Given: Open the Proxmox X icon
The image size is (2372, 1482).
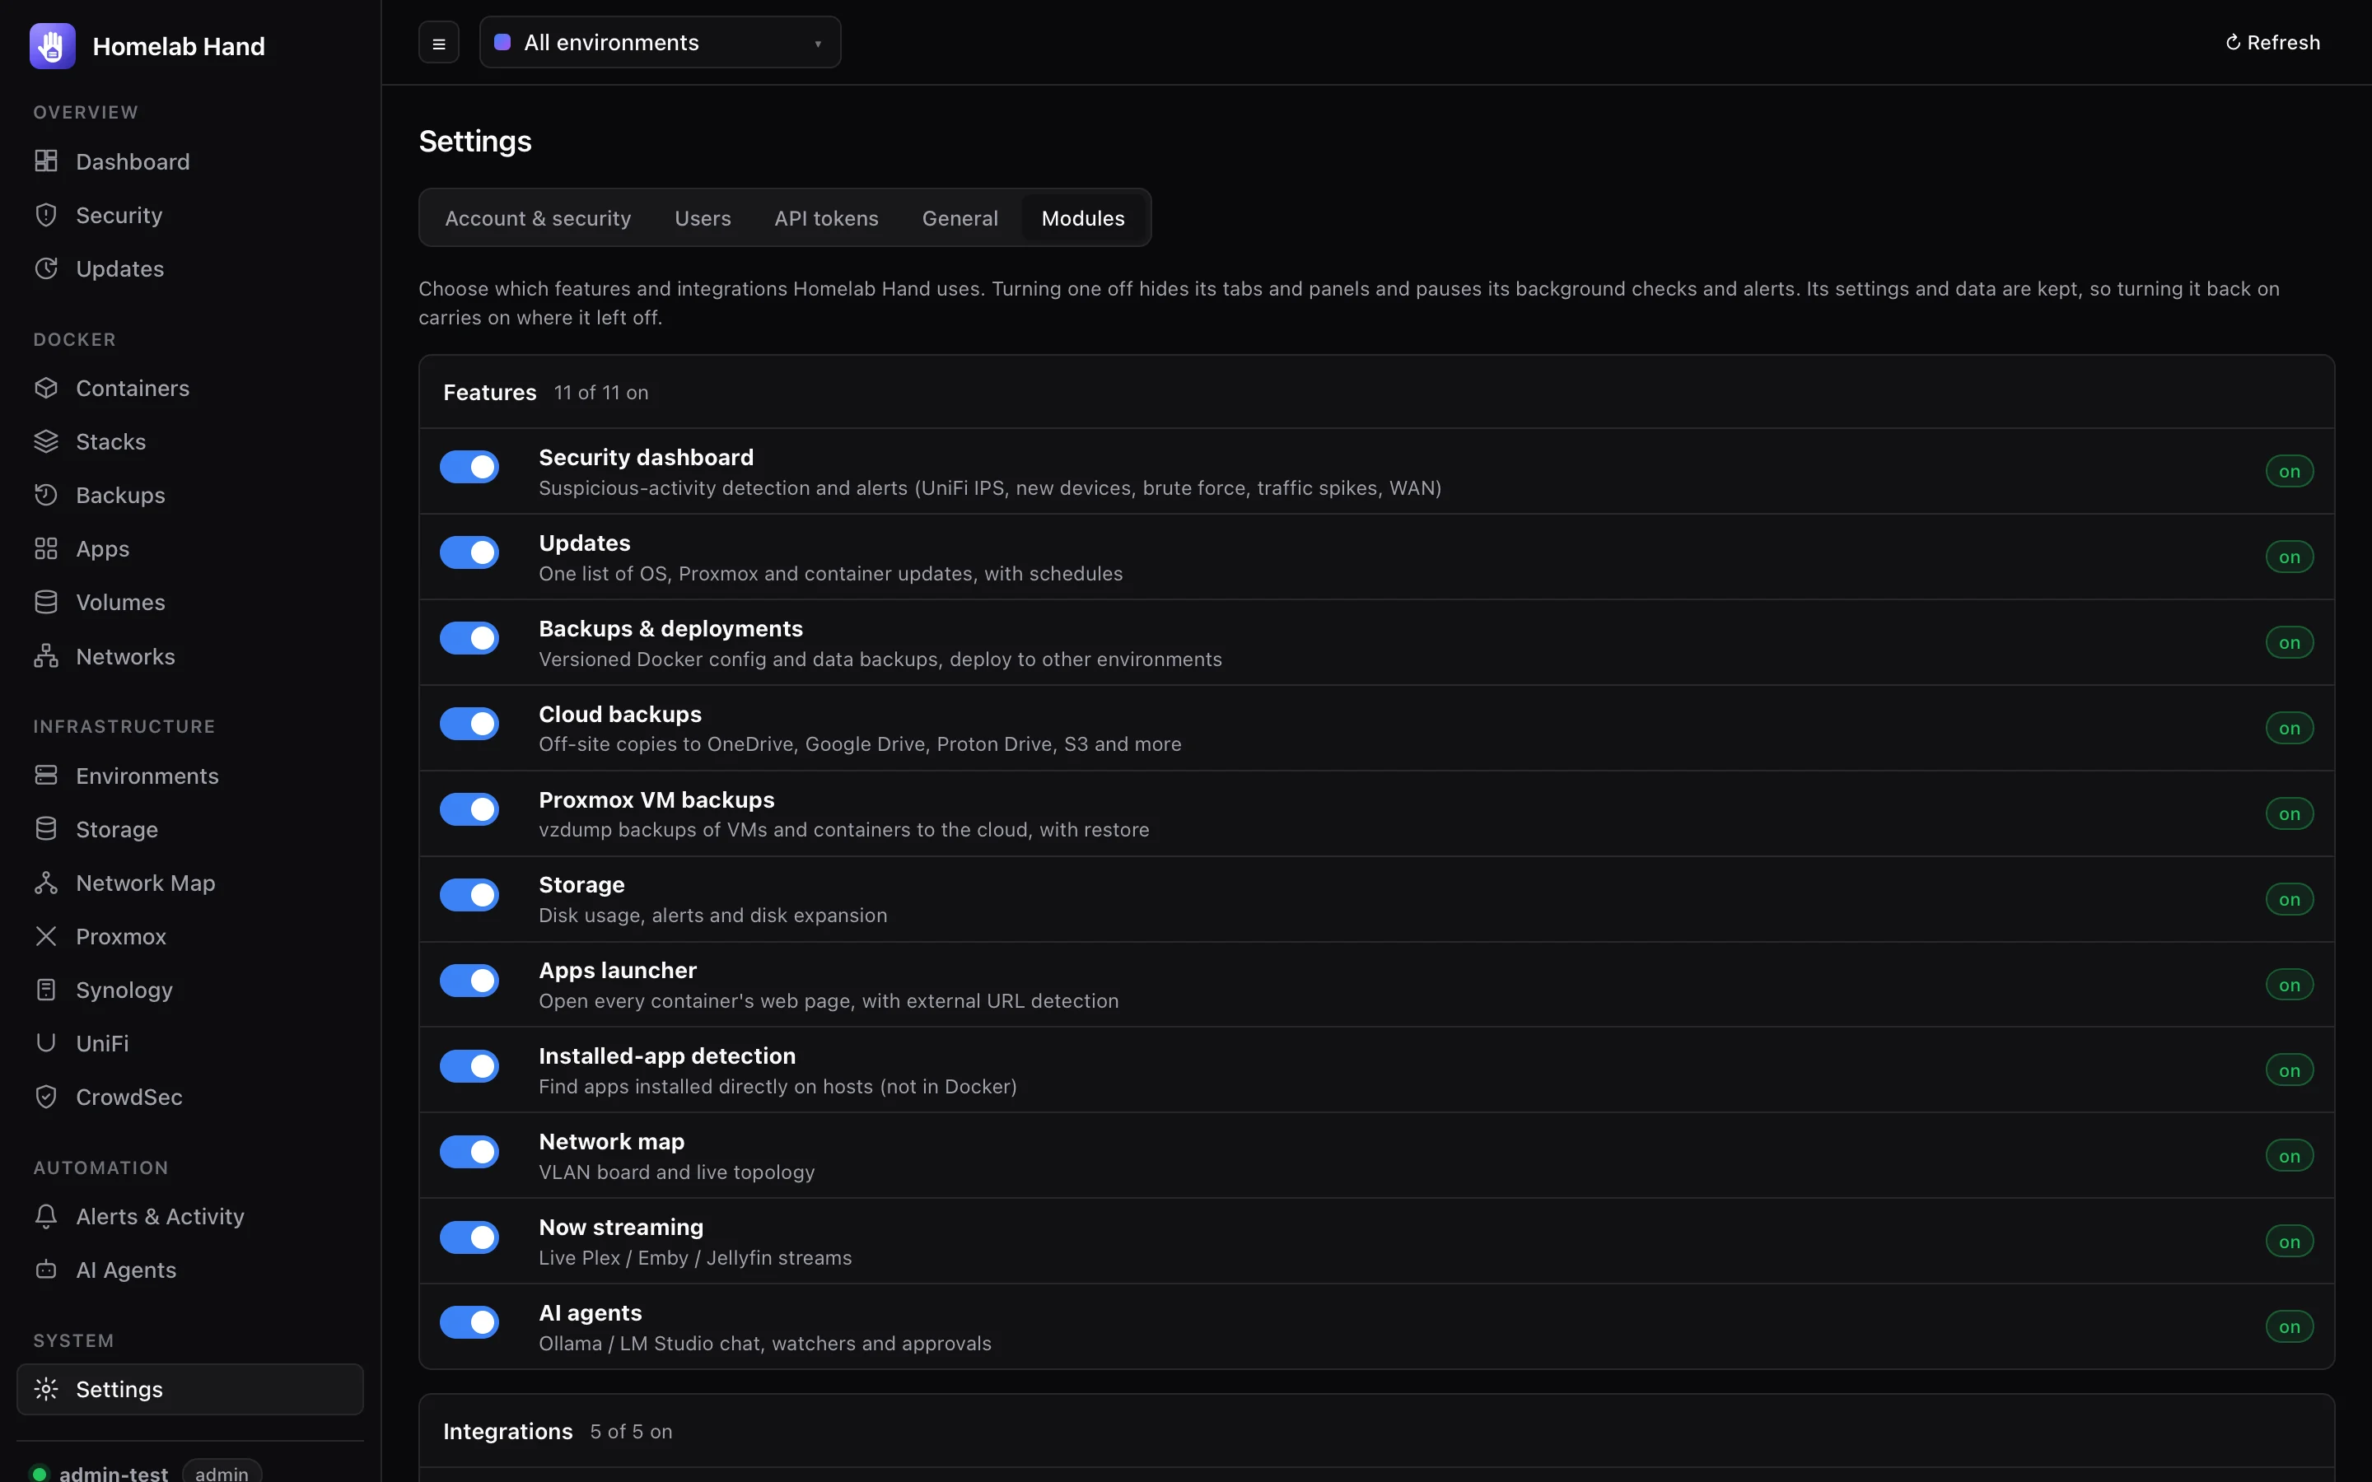Looking at the screenshot, I should tap(46, 936).
